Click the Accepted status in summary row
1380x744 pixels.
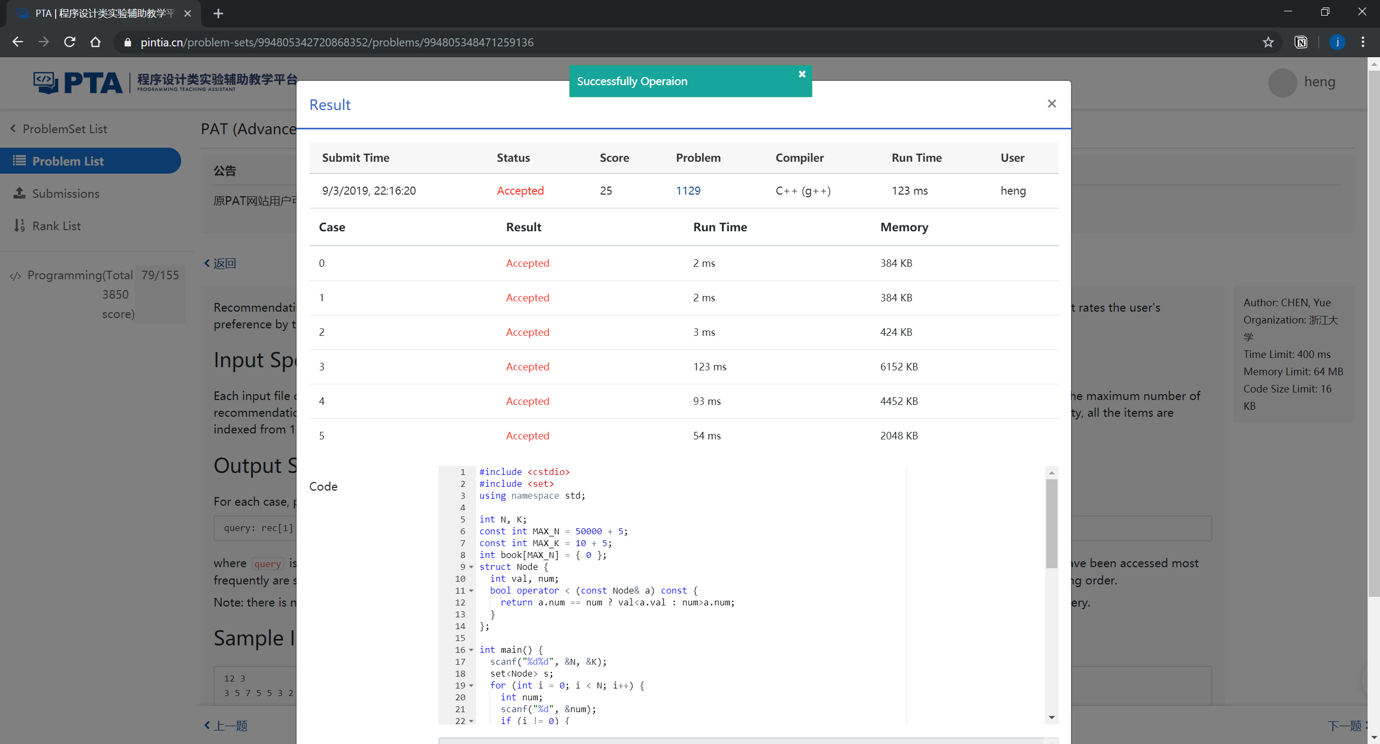click(x=520, y=190)
